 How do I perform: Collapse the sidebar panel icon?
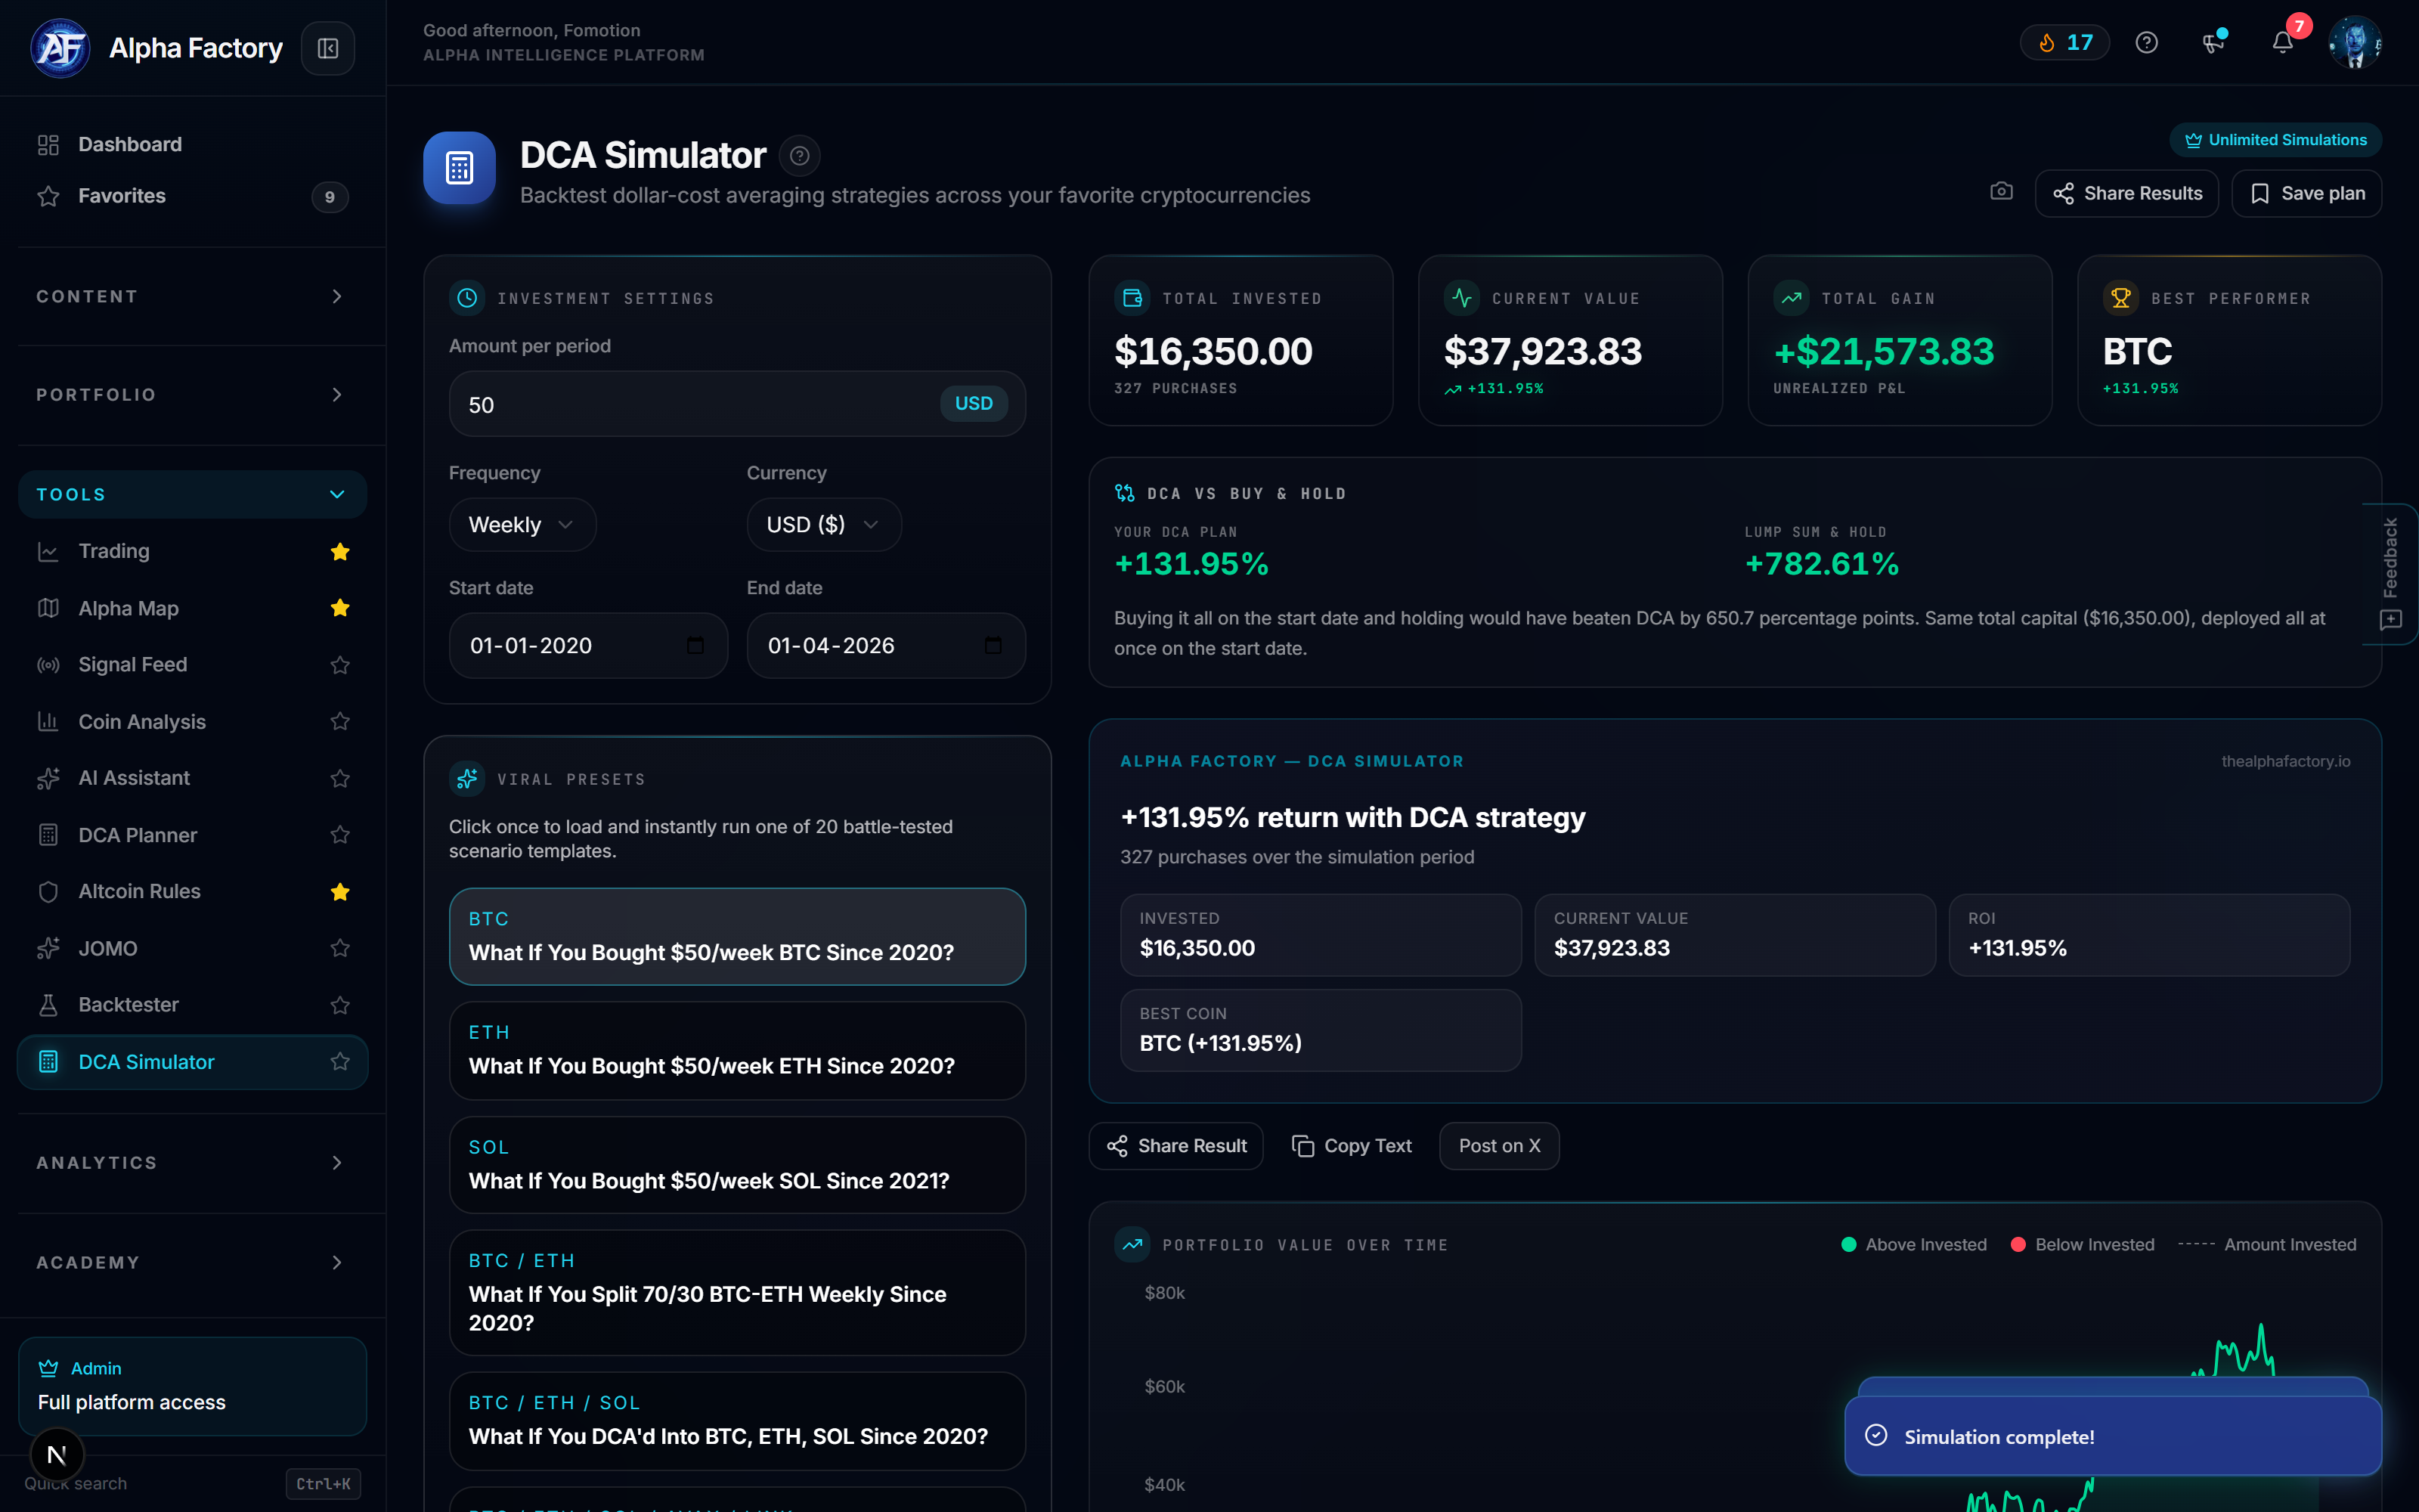(328, 48)
